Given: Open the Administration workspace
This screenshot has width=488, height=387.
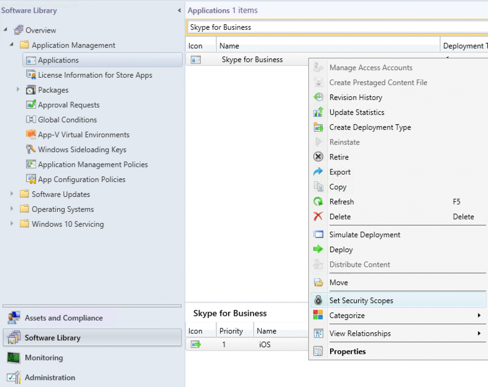Looking at the screenshot, I should tap(50, 378).
